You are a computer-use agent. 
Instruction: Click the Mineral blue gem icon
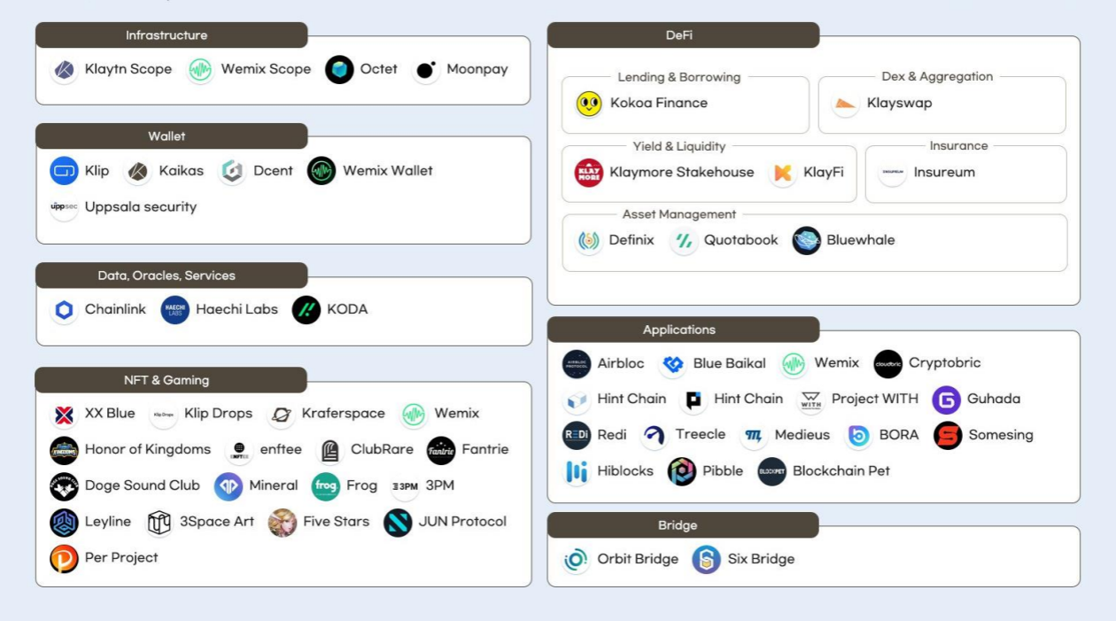[x=229, y=485]
